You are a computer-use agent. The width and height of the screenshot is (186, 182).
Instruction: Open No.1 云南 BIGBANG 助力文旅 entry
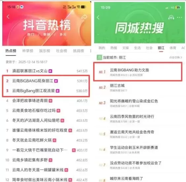(x=138, y=72)
